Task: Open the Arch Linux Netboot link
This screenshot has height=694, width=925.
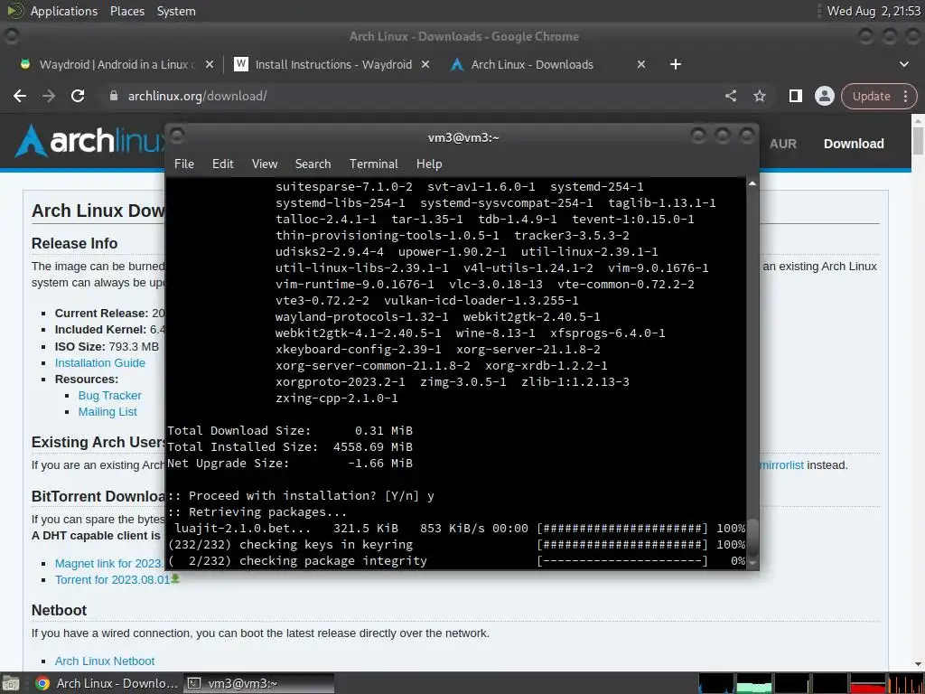Action: point(105,661)
